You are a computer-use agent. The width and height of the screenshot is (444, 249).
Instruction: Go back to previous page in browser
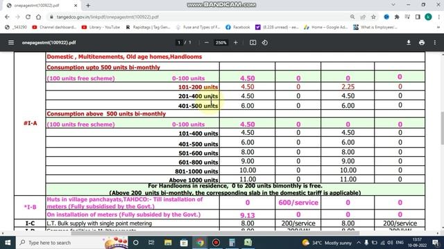(x=7, y=17)
